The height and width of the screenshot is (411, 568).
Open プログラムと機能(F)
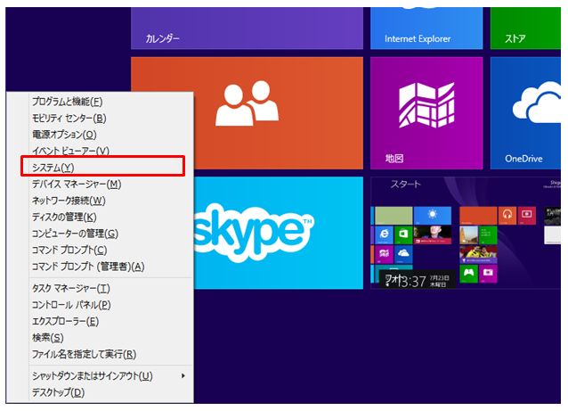click(x=68, y=102)
